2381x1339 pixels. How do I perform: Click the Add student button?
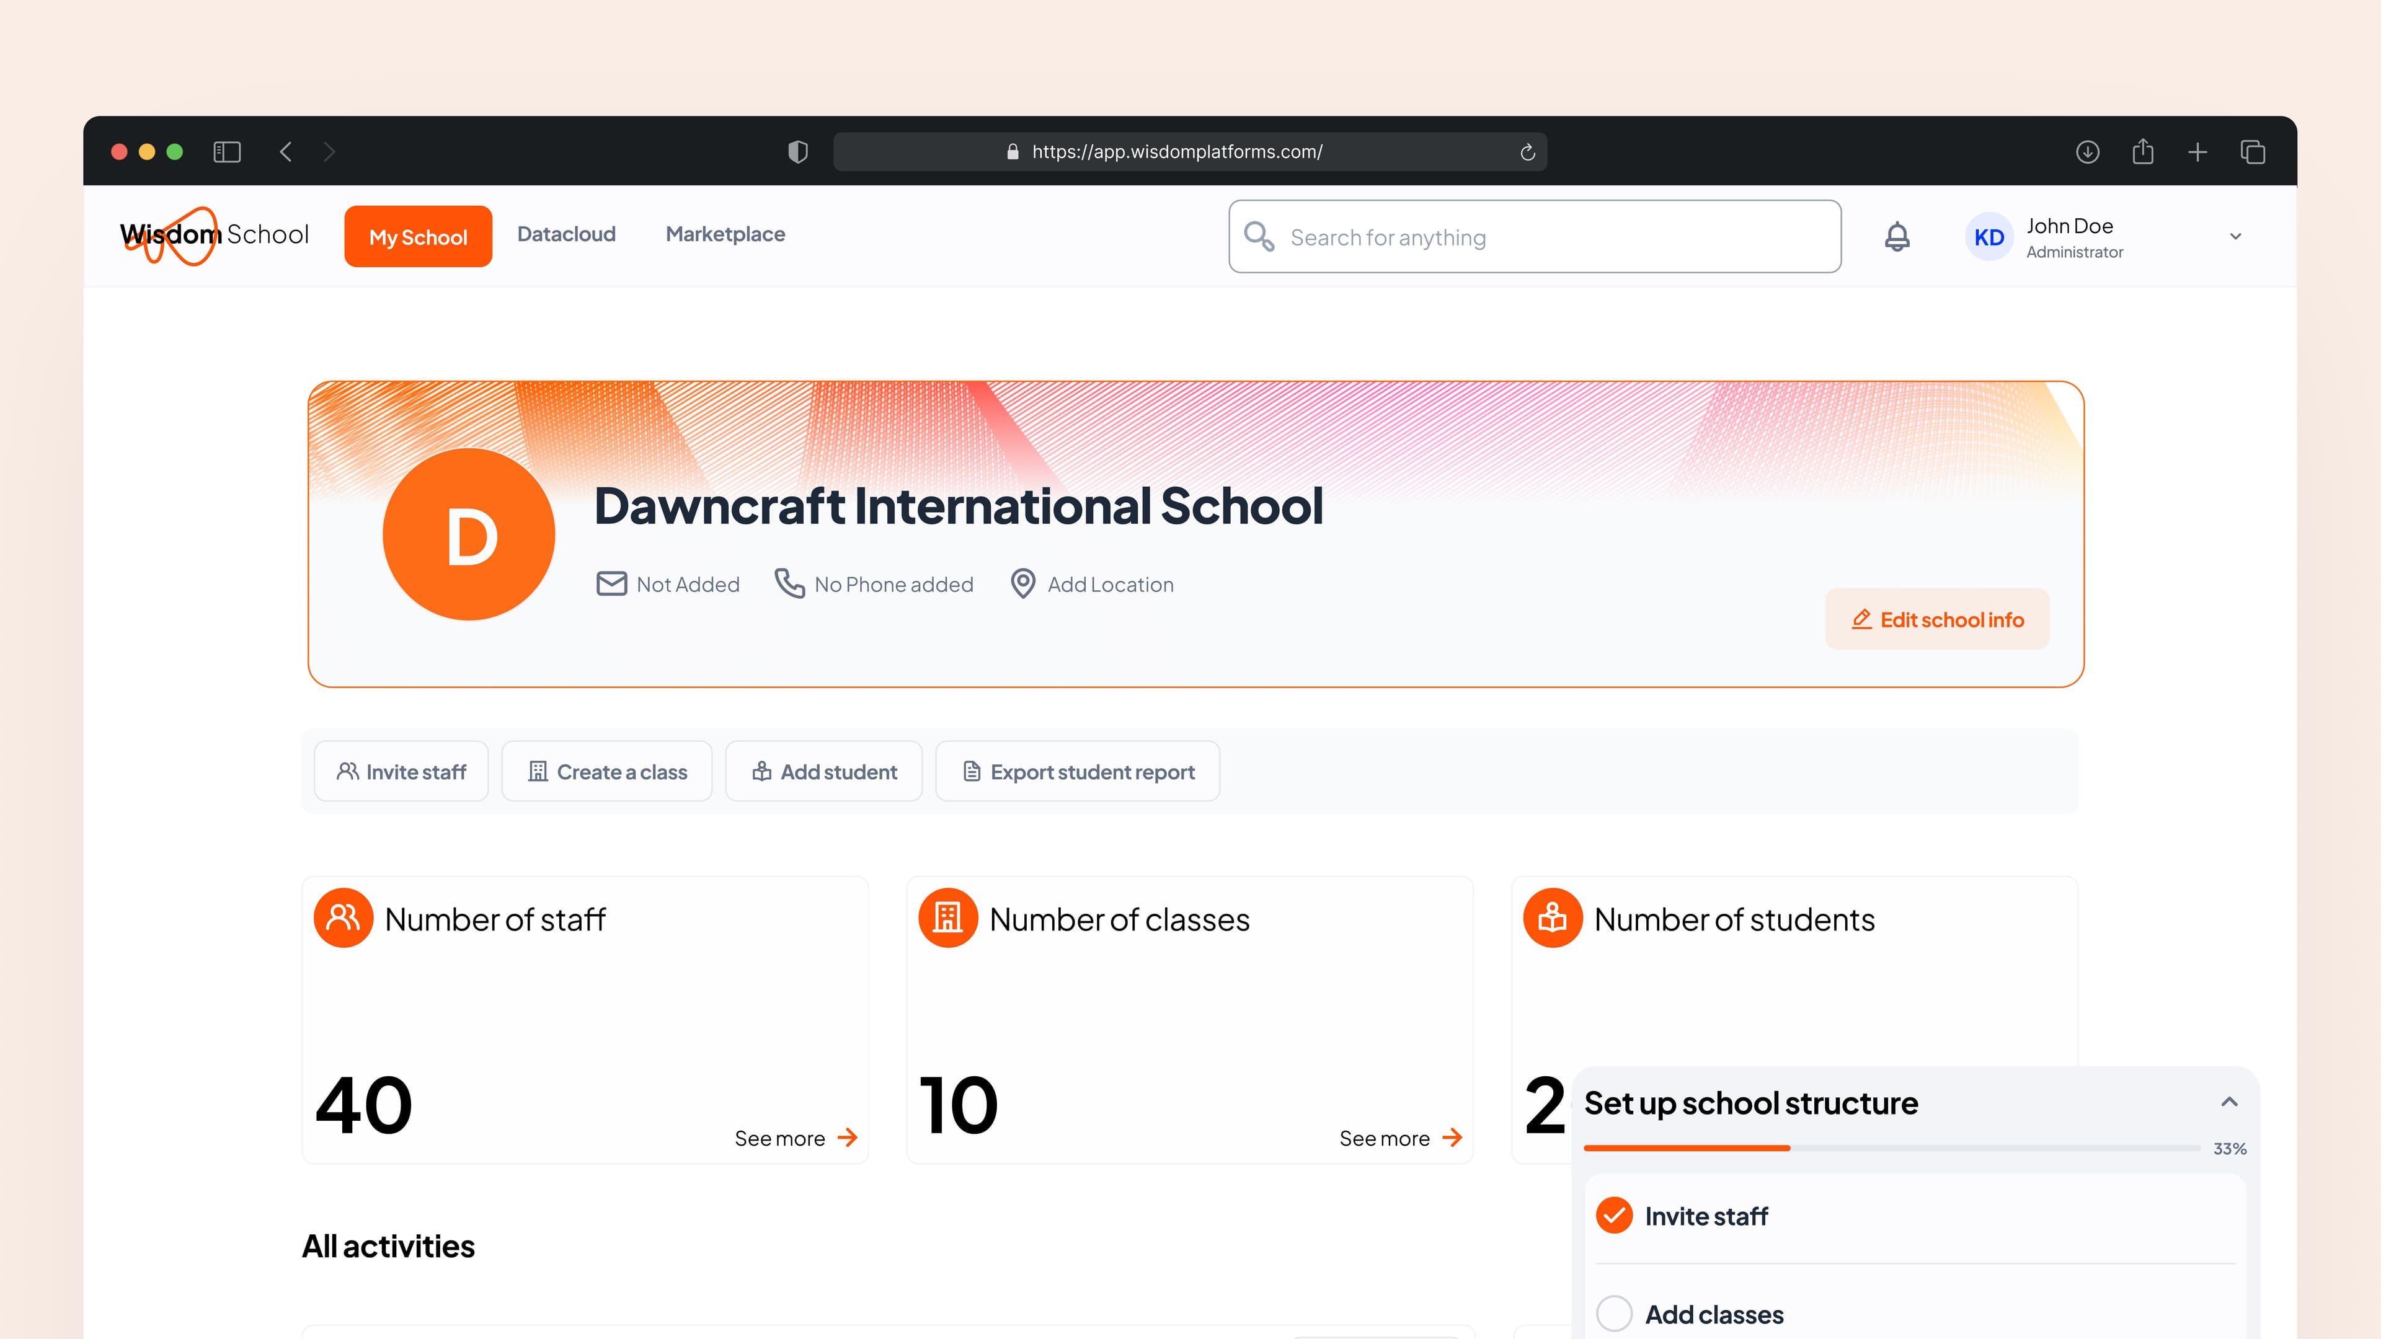(x=823, y=772)
